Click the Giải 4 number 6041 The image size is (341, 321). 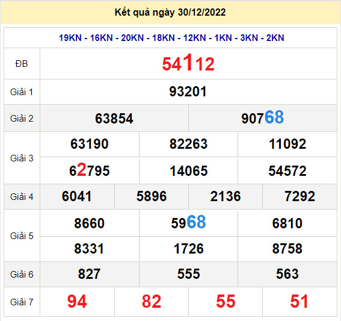click(x=77, y=196)
